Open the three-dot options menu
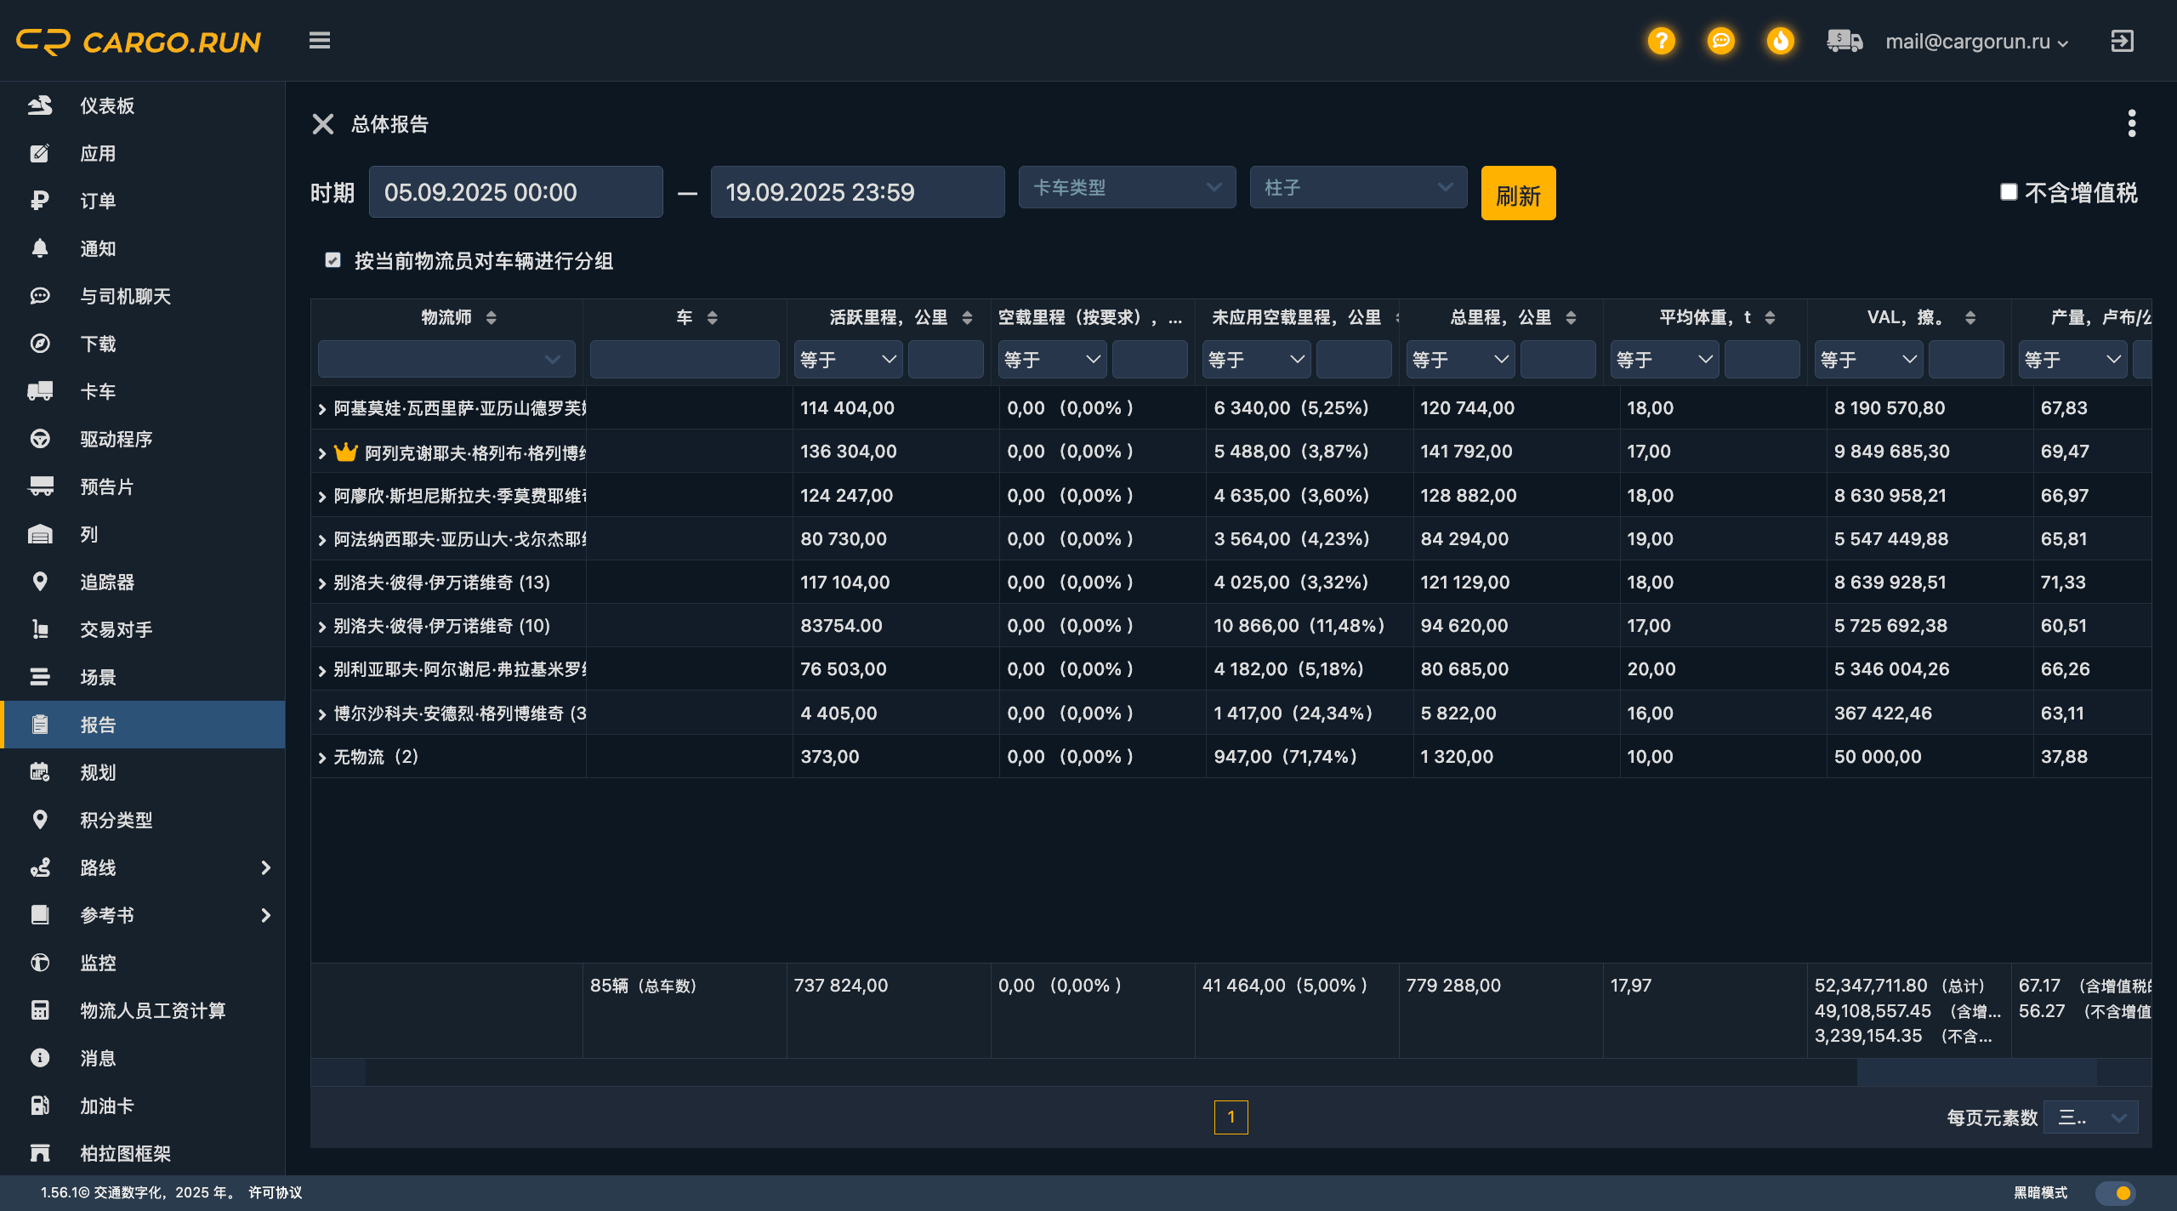 2131,123
